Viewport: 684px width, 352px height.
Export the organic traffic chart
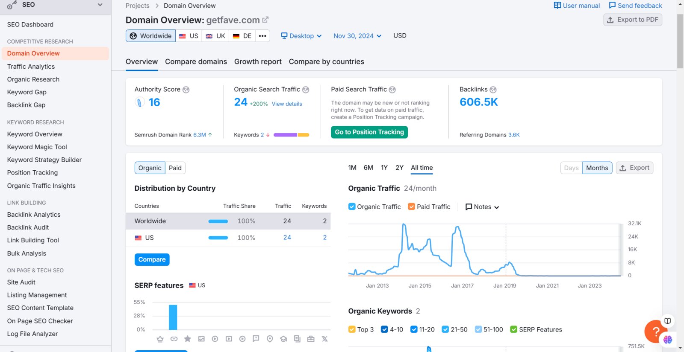(x=634, y=168)
